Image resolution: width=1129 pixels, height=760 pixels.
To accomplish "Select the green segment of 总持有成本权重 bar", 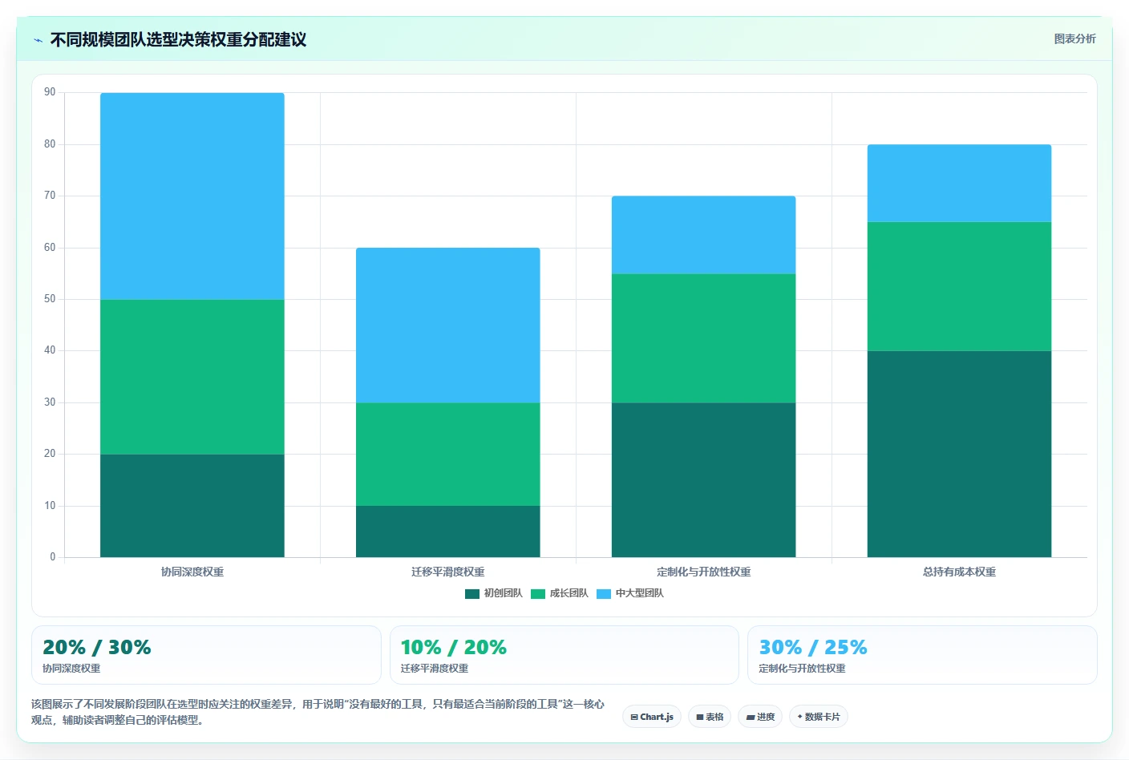I will [960, 286].
